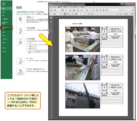
Task: Click the highlight text icon in Acrobat toolbar
Action: (x=93, y=10)
